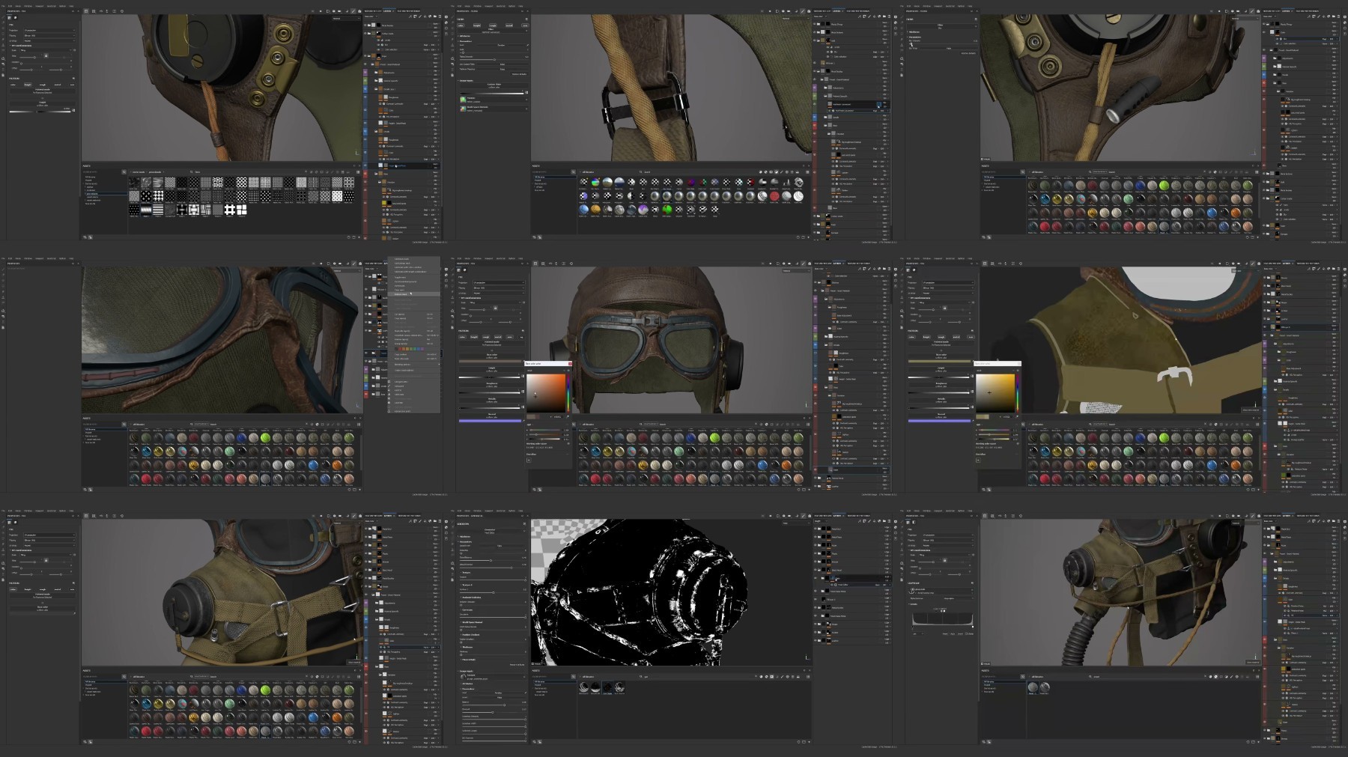Screen dimensions: 1348x757
Task: Click UV scale lock icon in brass snaps frame
Action: pyautogui.click(x=46, y=55)
